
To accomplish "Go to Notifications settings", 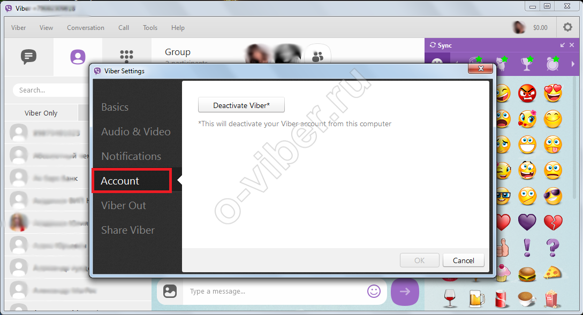I will [131, 156].
